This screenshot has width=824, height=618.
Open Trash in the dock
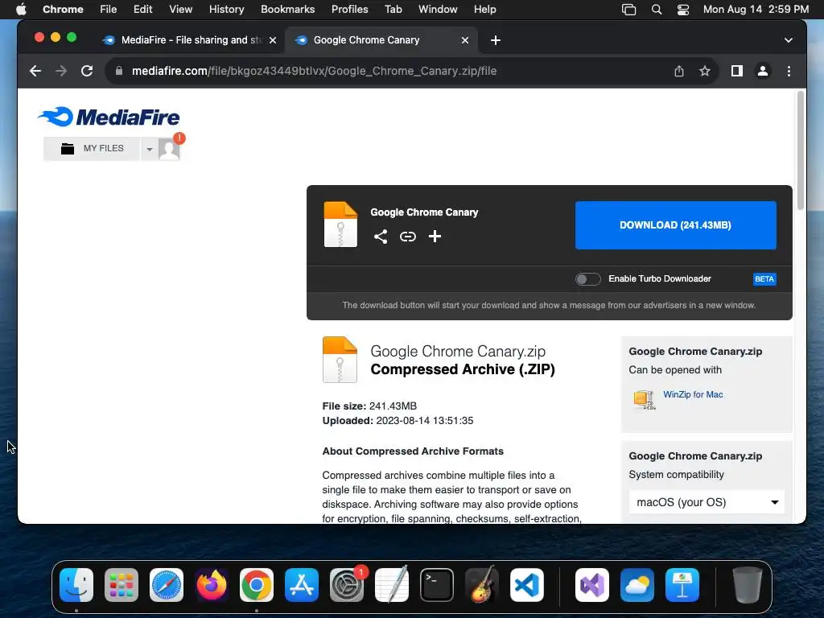(x=747, y=585)
